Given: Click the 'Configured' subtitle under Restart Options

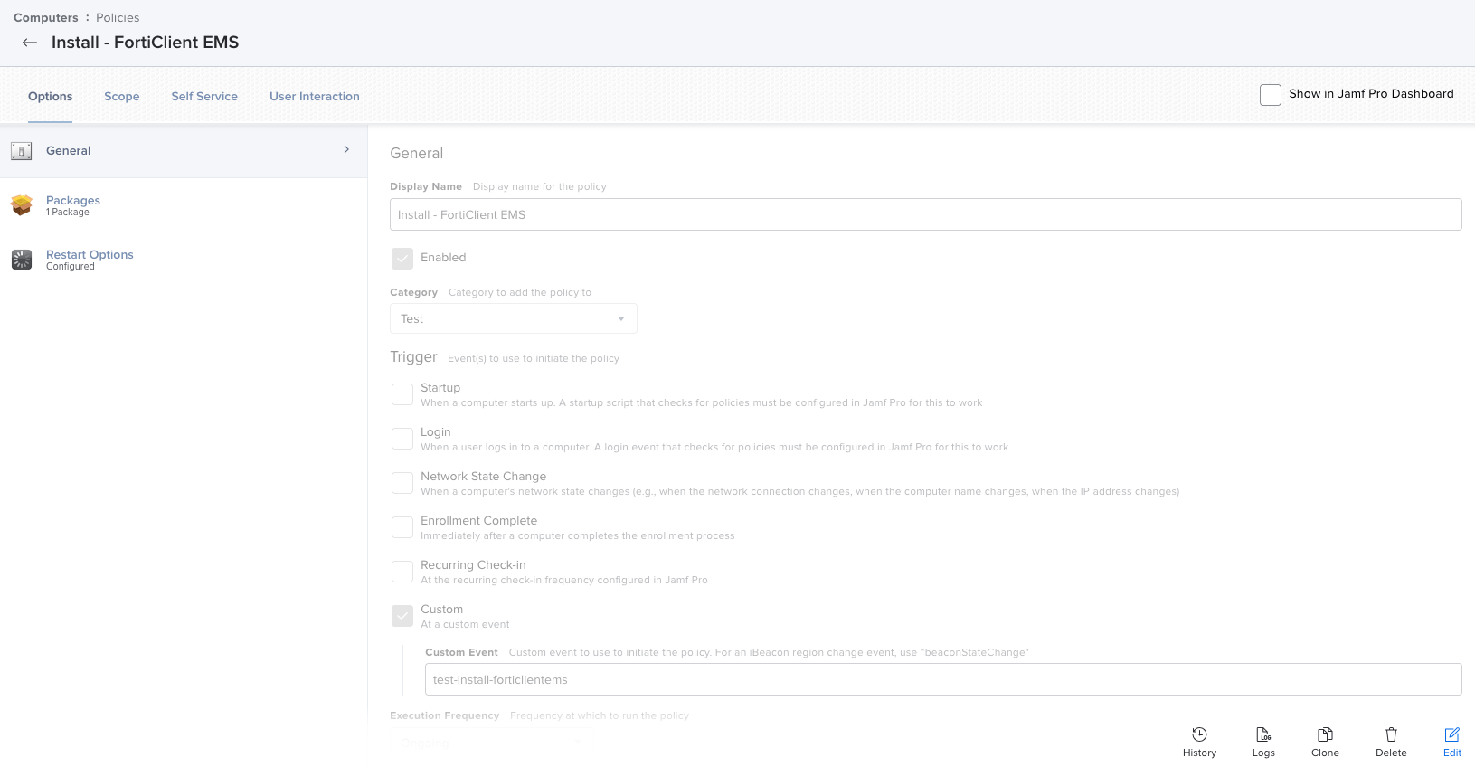Looking at the screenshot, I should click(71, 267).
